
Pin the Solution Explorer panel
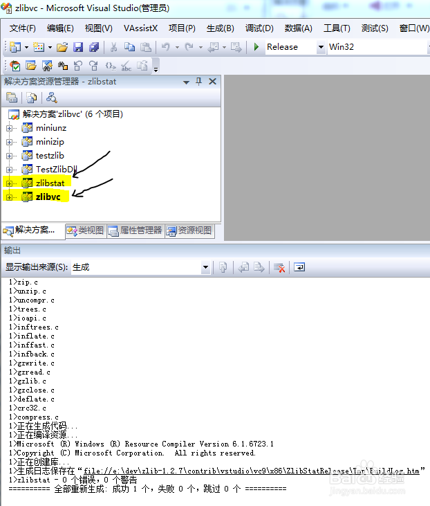199,81
